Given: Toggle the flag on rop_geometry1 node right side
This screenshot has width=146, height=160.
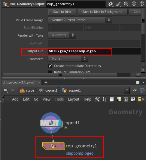Looking at the screenshot, I should pos(62,146).
